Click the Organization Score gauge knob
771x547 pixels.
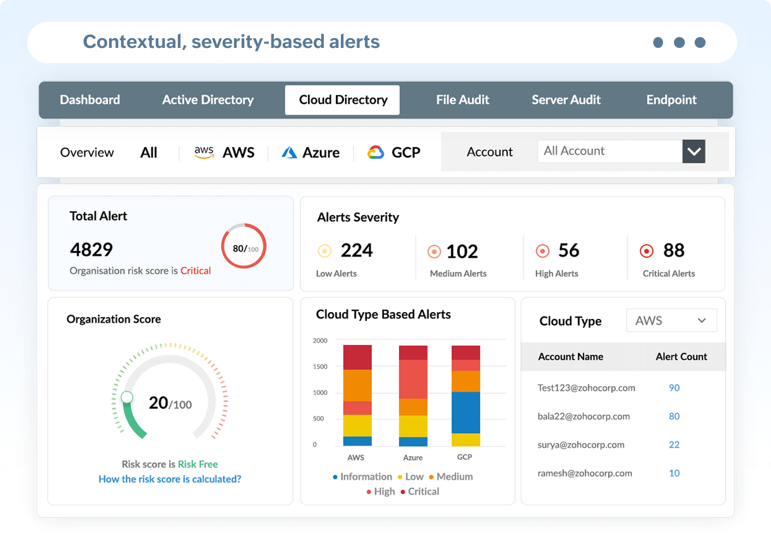(x=127, y=397)
